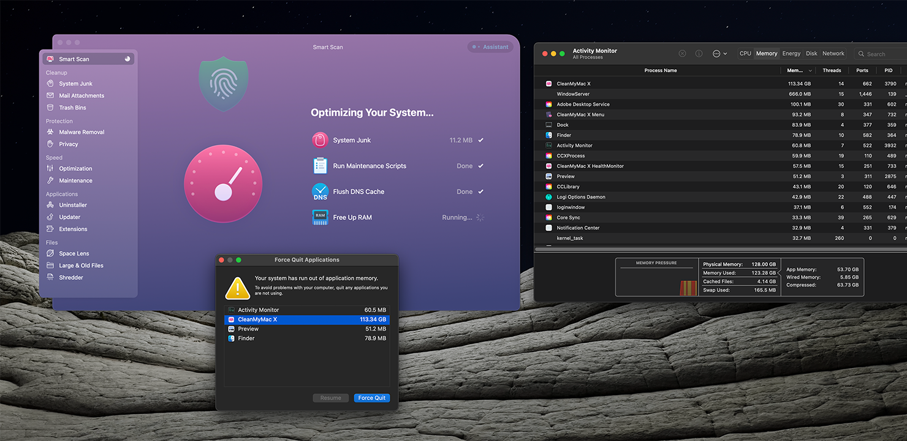
Task: Open the Updater module icon
Action: point(50,217)
